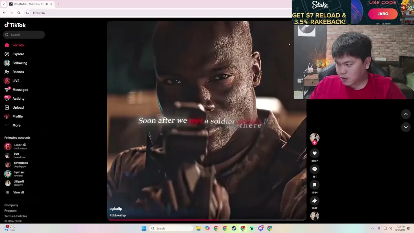Open the Activity notifications panel
Viewport: 414px width, 233px height.
click(14, 99)
